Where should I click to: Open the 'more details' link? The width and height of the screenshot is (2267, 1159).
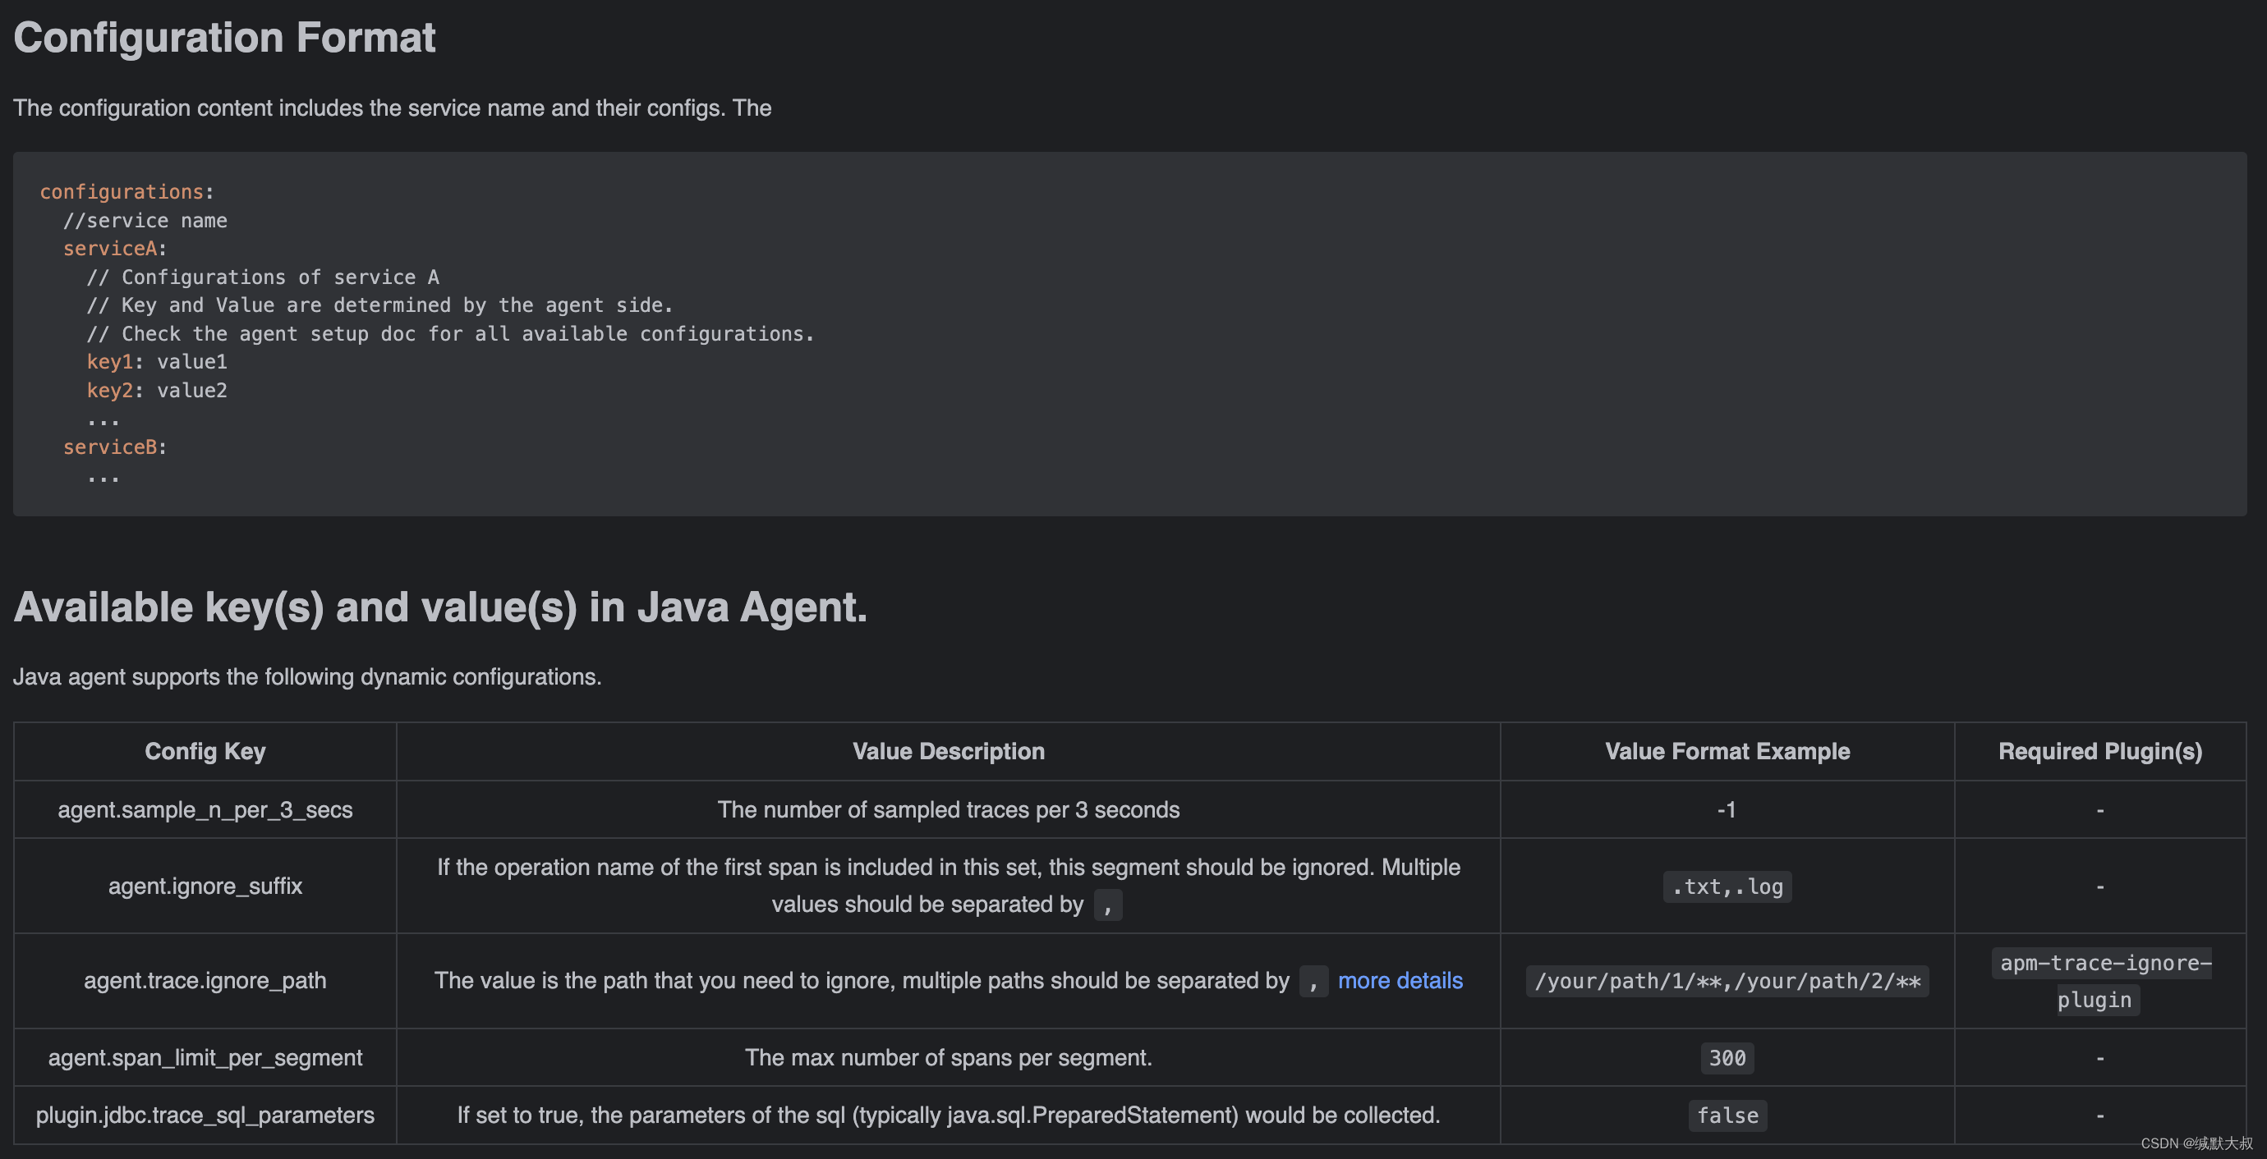1400,981
